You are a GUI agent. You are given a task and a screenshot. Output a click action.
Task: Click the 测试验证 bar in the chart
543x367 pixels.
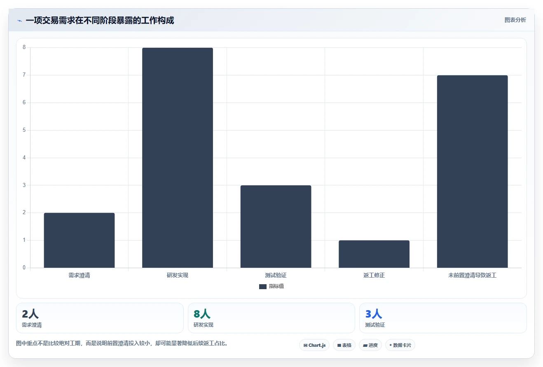click(276, 227)
